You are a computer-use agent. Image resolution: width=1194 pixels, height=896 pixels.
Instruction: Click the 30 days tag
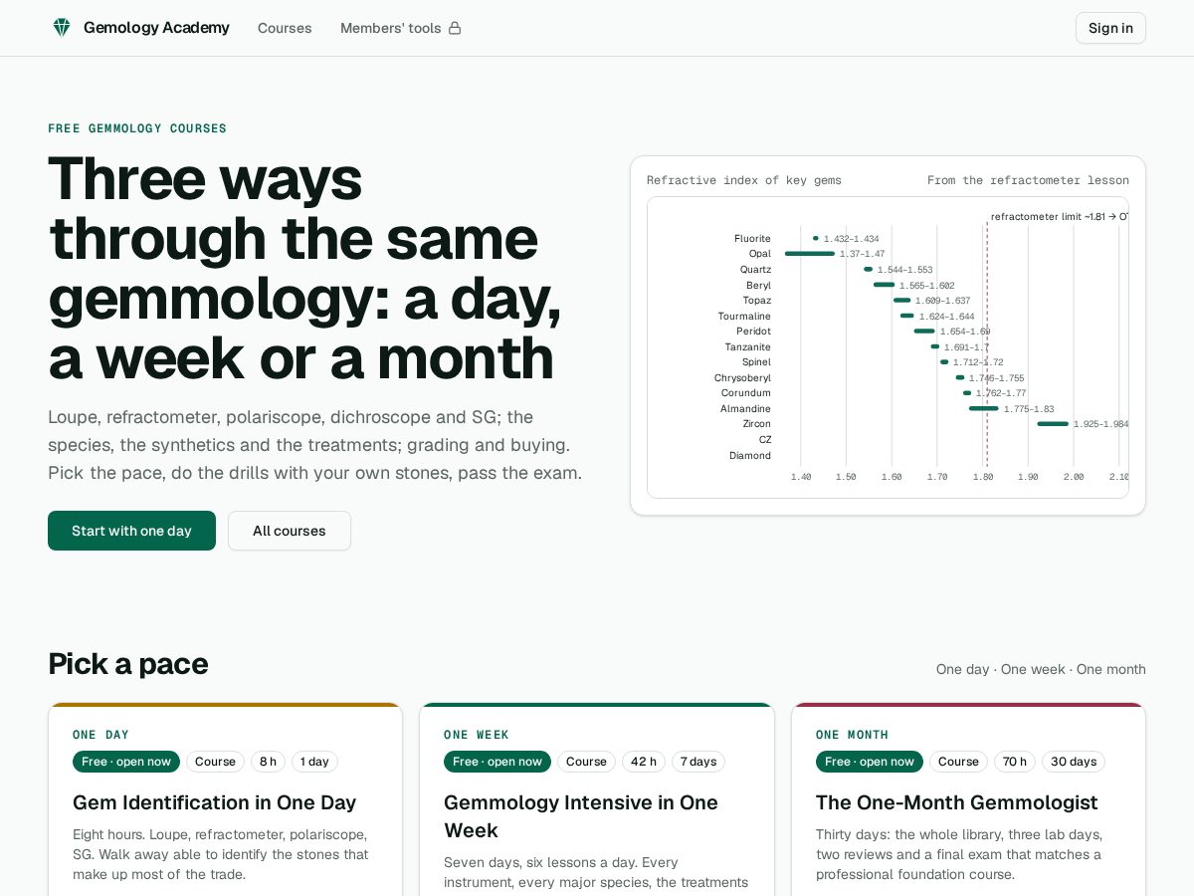click(x=1074, y=762)
